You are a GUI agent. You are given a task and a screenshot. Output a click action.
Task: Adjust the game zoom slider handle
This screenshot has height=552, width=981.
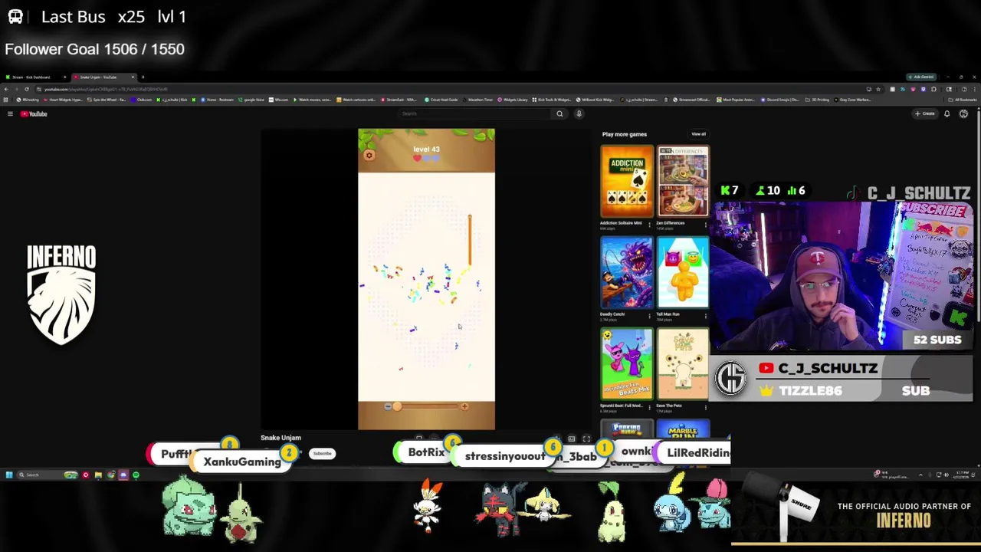pyautogui.click(x=396, y=407)
